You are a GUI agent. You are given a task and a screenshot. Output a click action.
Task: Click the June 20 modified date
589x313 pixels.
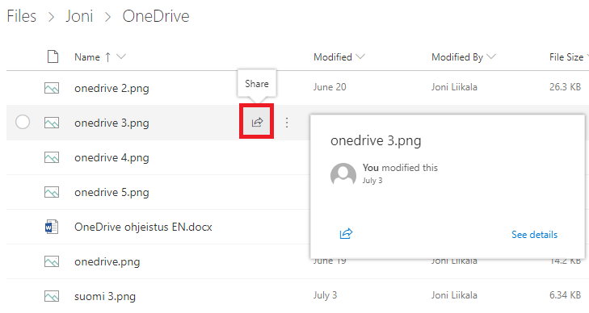[x=330, y=87]
